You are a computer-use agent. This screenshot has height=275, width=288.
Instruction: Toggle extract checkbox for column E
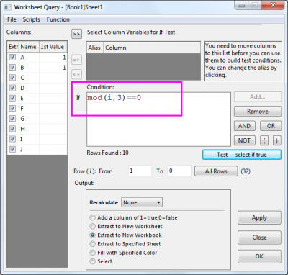coord(12,98)
